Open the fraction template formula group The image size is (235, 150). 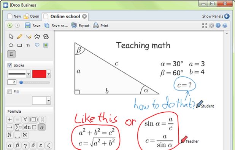click(x=43, y=120)
